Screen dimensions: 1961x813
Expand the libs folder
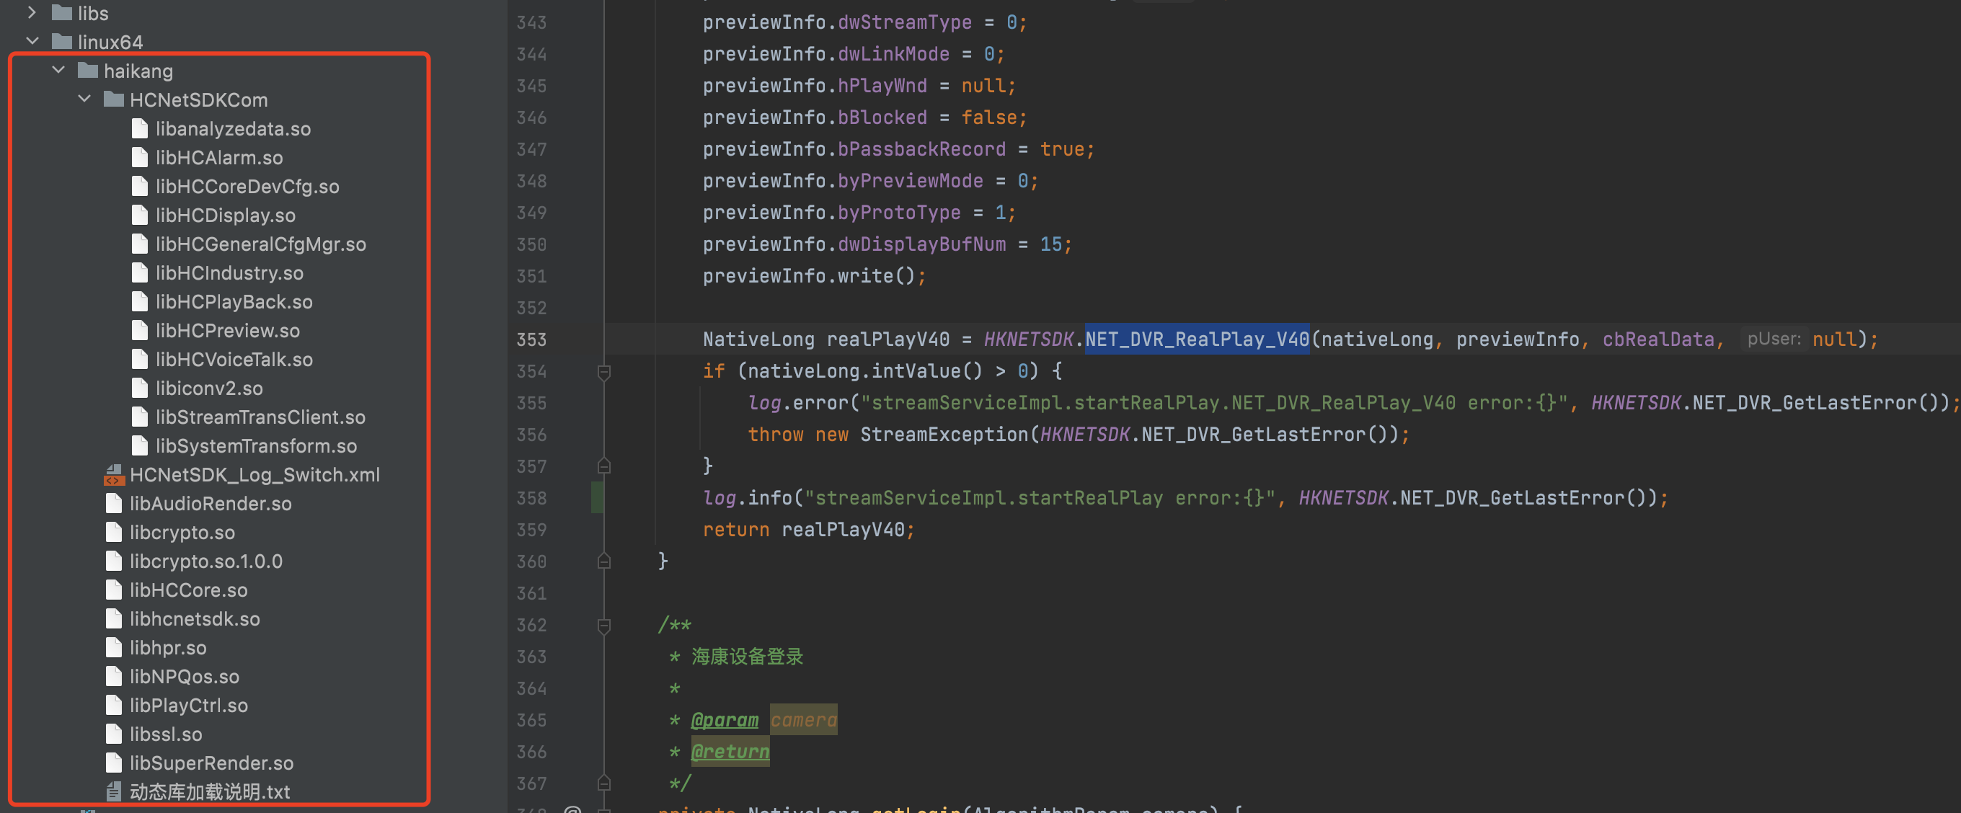coord(32,12)
